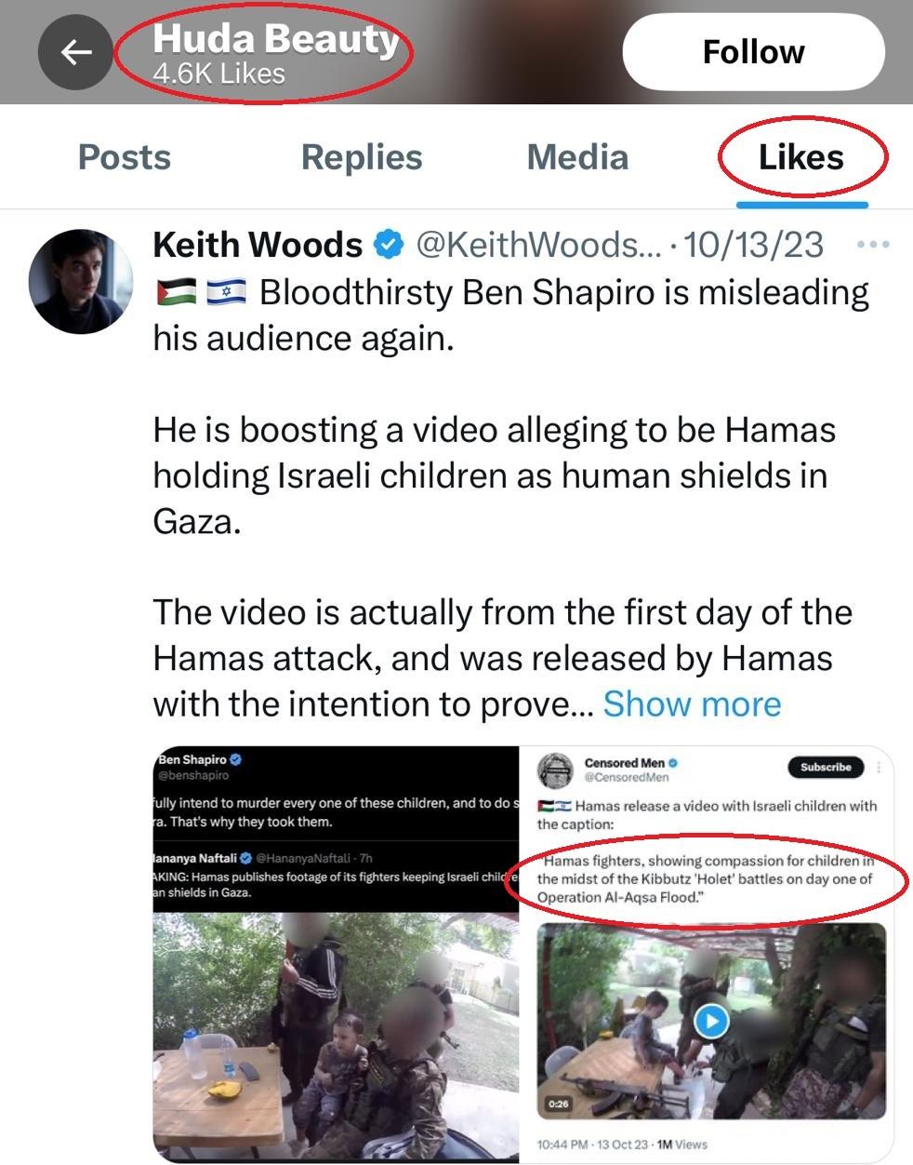913x1165 pixels.
Task: Open the @KeithWoods handle link
Action: pos(537,245)
